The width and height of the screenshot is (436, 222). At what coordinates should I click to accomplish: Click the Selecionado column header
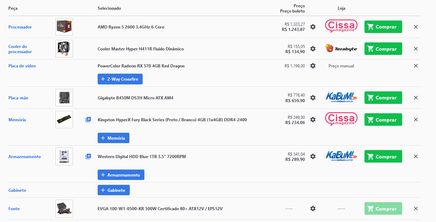[x=109, y=8]
